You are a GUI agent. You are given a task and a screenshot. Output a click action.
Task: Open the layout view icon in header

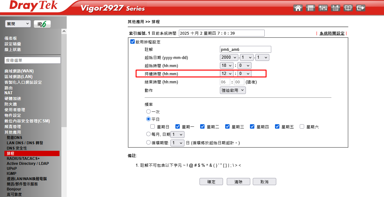(x=311, y=8)
